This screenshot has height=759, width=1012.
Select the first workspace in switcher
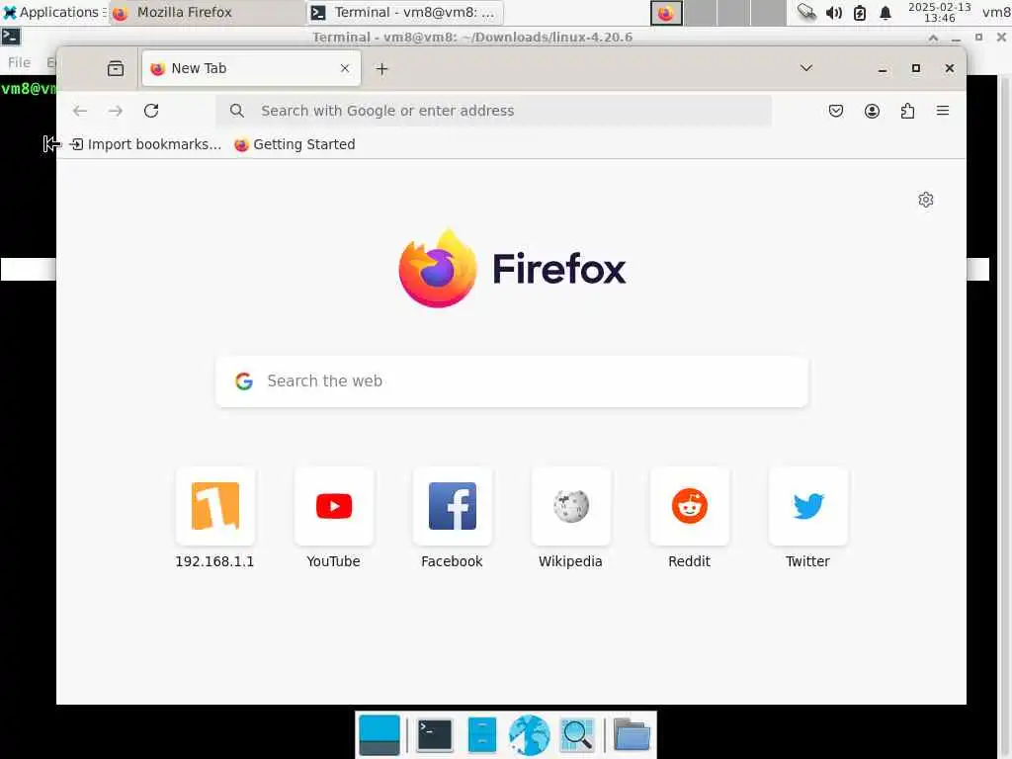[666, 13]
